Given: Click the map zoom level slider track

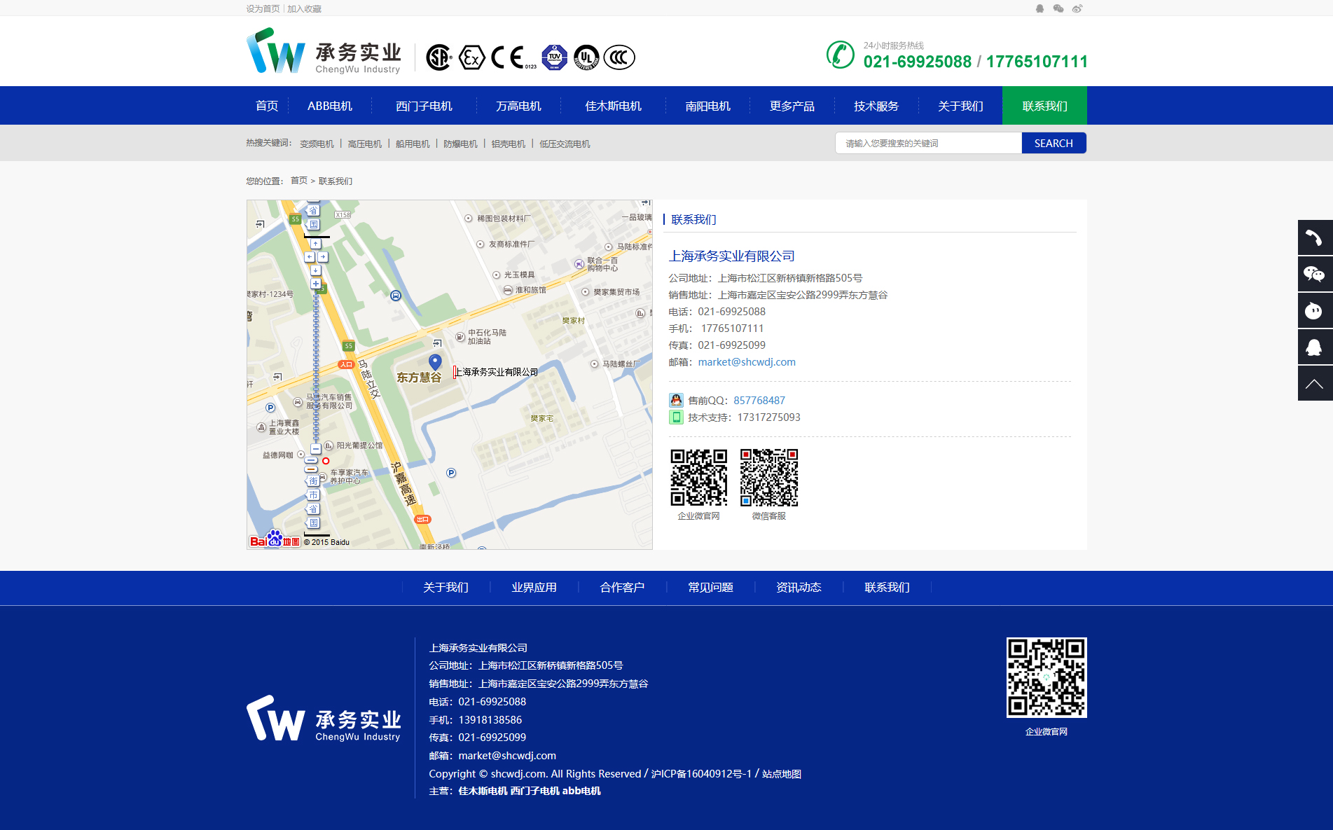Looking at the screenshot, I should (x=316, y=364).
